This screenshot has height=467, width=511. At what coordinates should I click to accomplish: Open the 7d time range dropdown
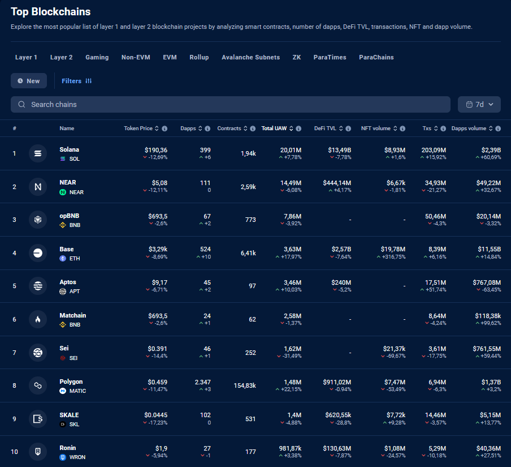click(x=479, y=104)
